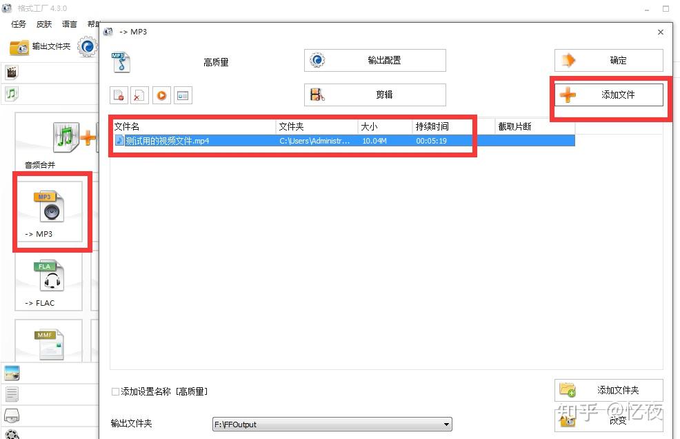
Task: Open the 皮肤 menu
Action: click(44, 24)
